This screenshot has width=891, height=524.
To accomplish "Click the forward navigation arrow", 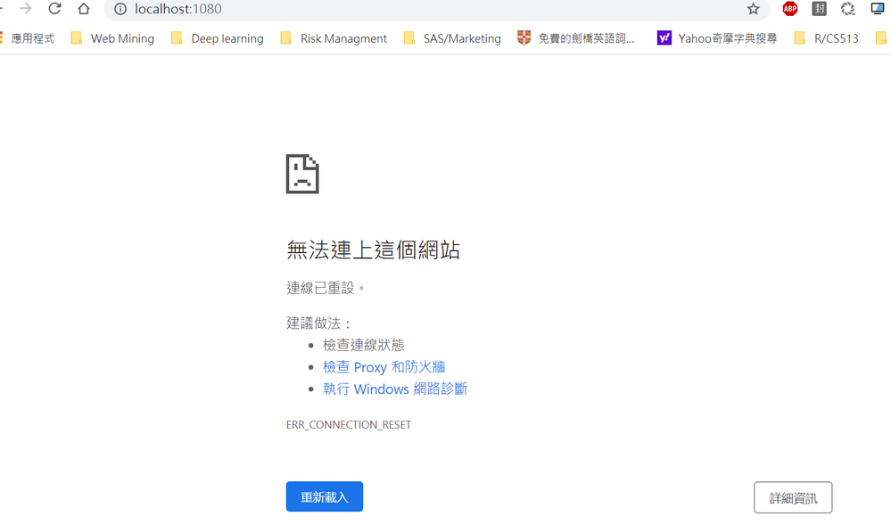I will pos(25,9).
